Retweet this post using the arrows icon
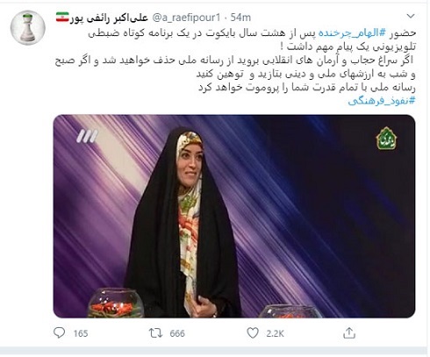The image size is (430, 357). point(155,333)
